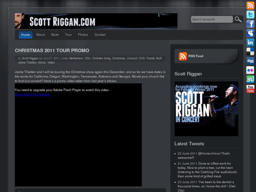Open the Delicious icon in the social sidebar
This screenshot has width=256, height=192.
coord(250,52)
